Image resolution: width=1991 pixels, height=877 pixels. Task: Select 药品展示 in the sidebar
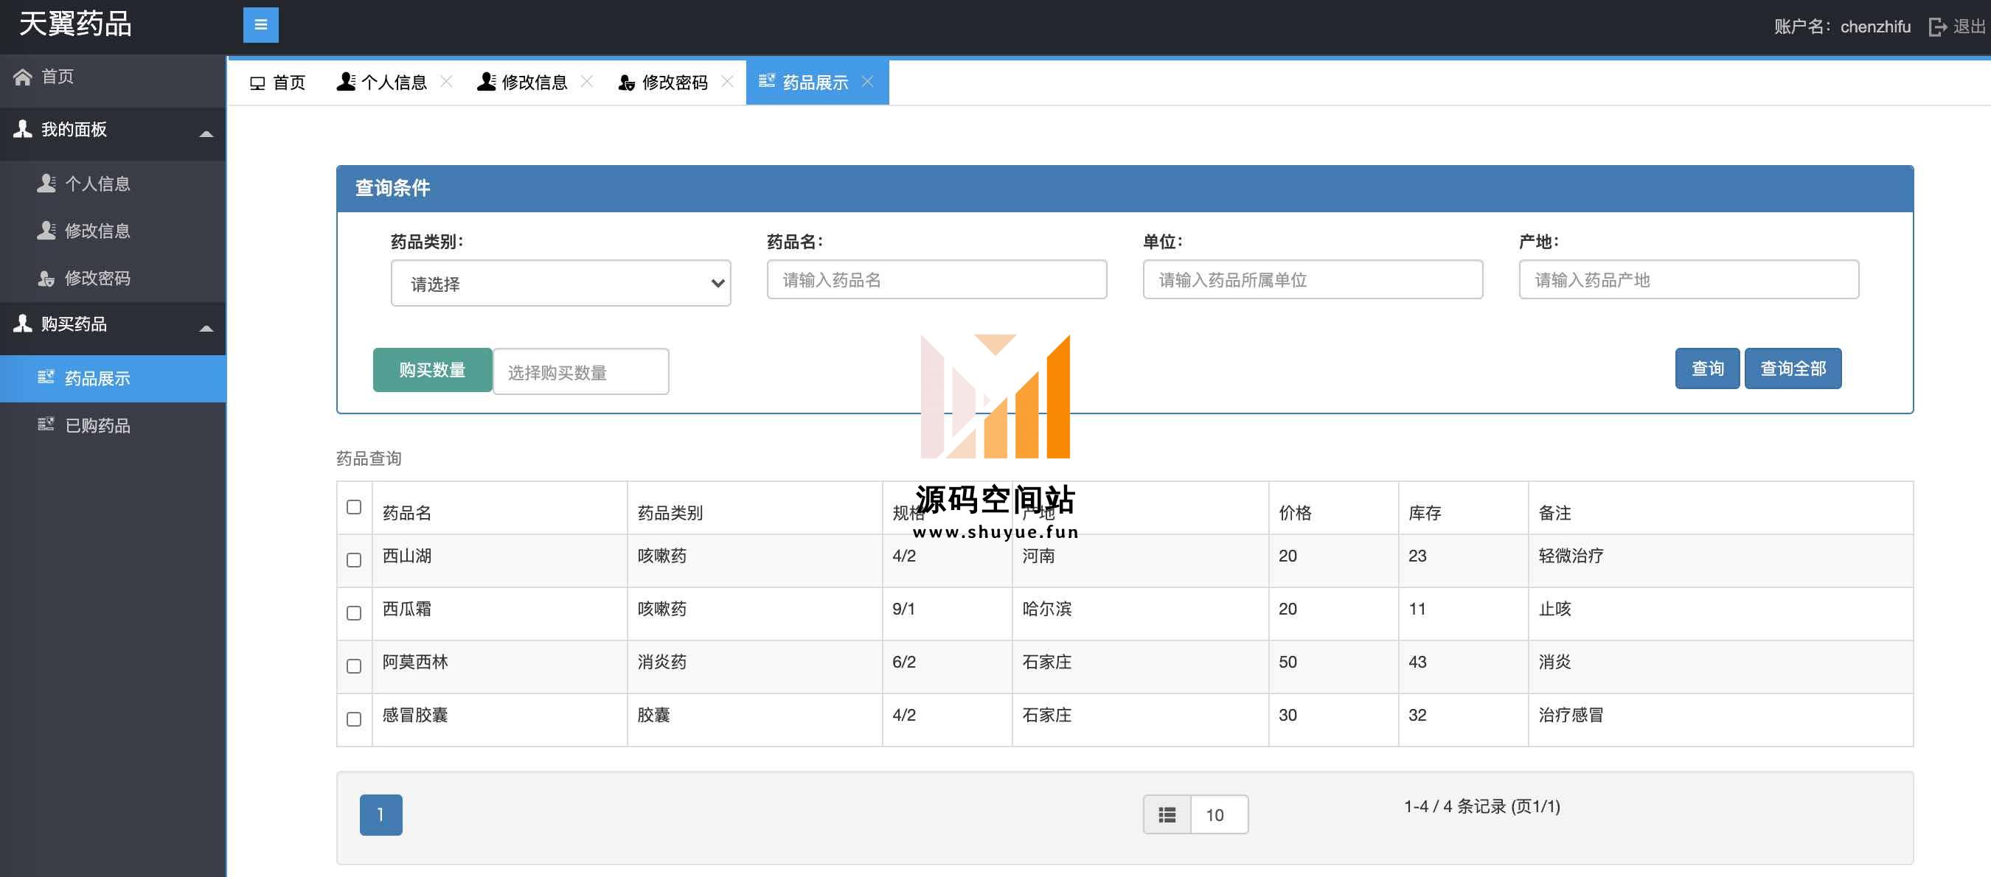point(113,378)
